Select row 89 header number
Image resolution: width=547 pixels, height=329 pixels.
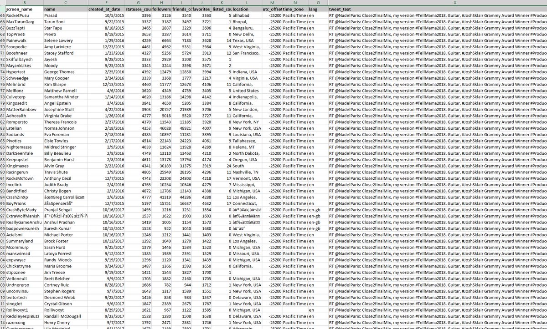pos(2,166)
